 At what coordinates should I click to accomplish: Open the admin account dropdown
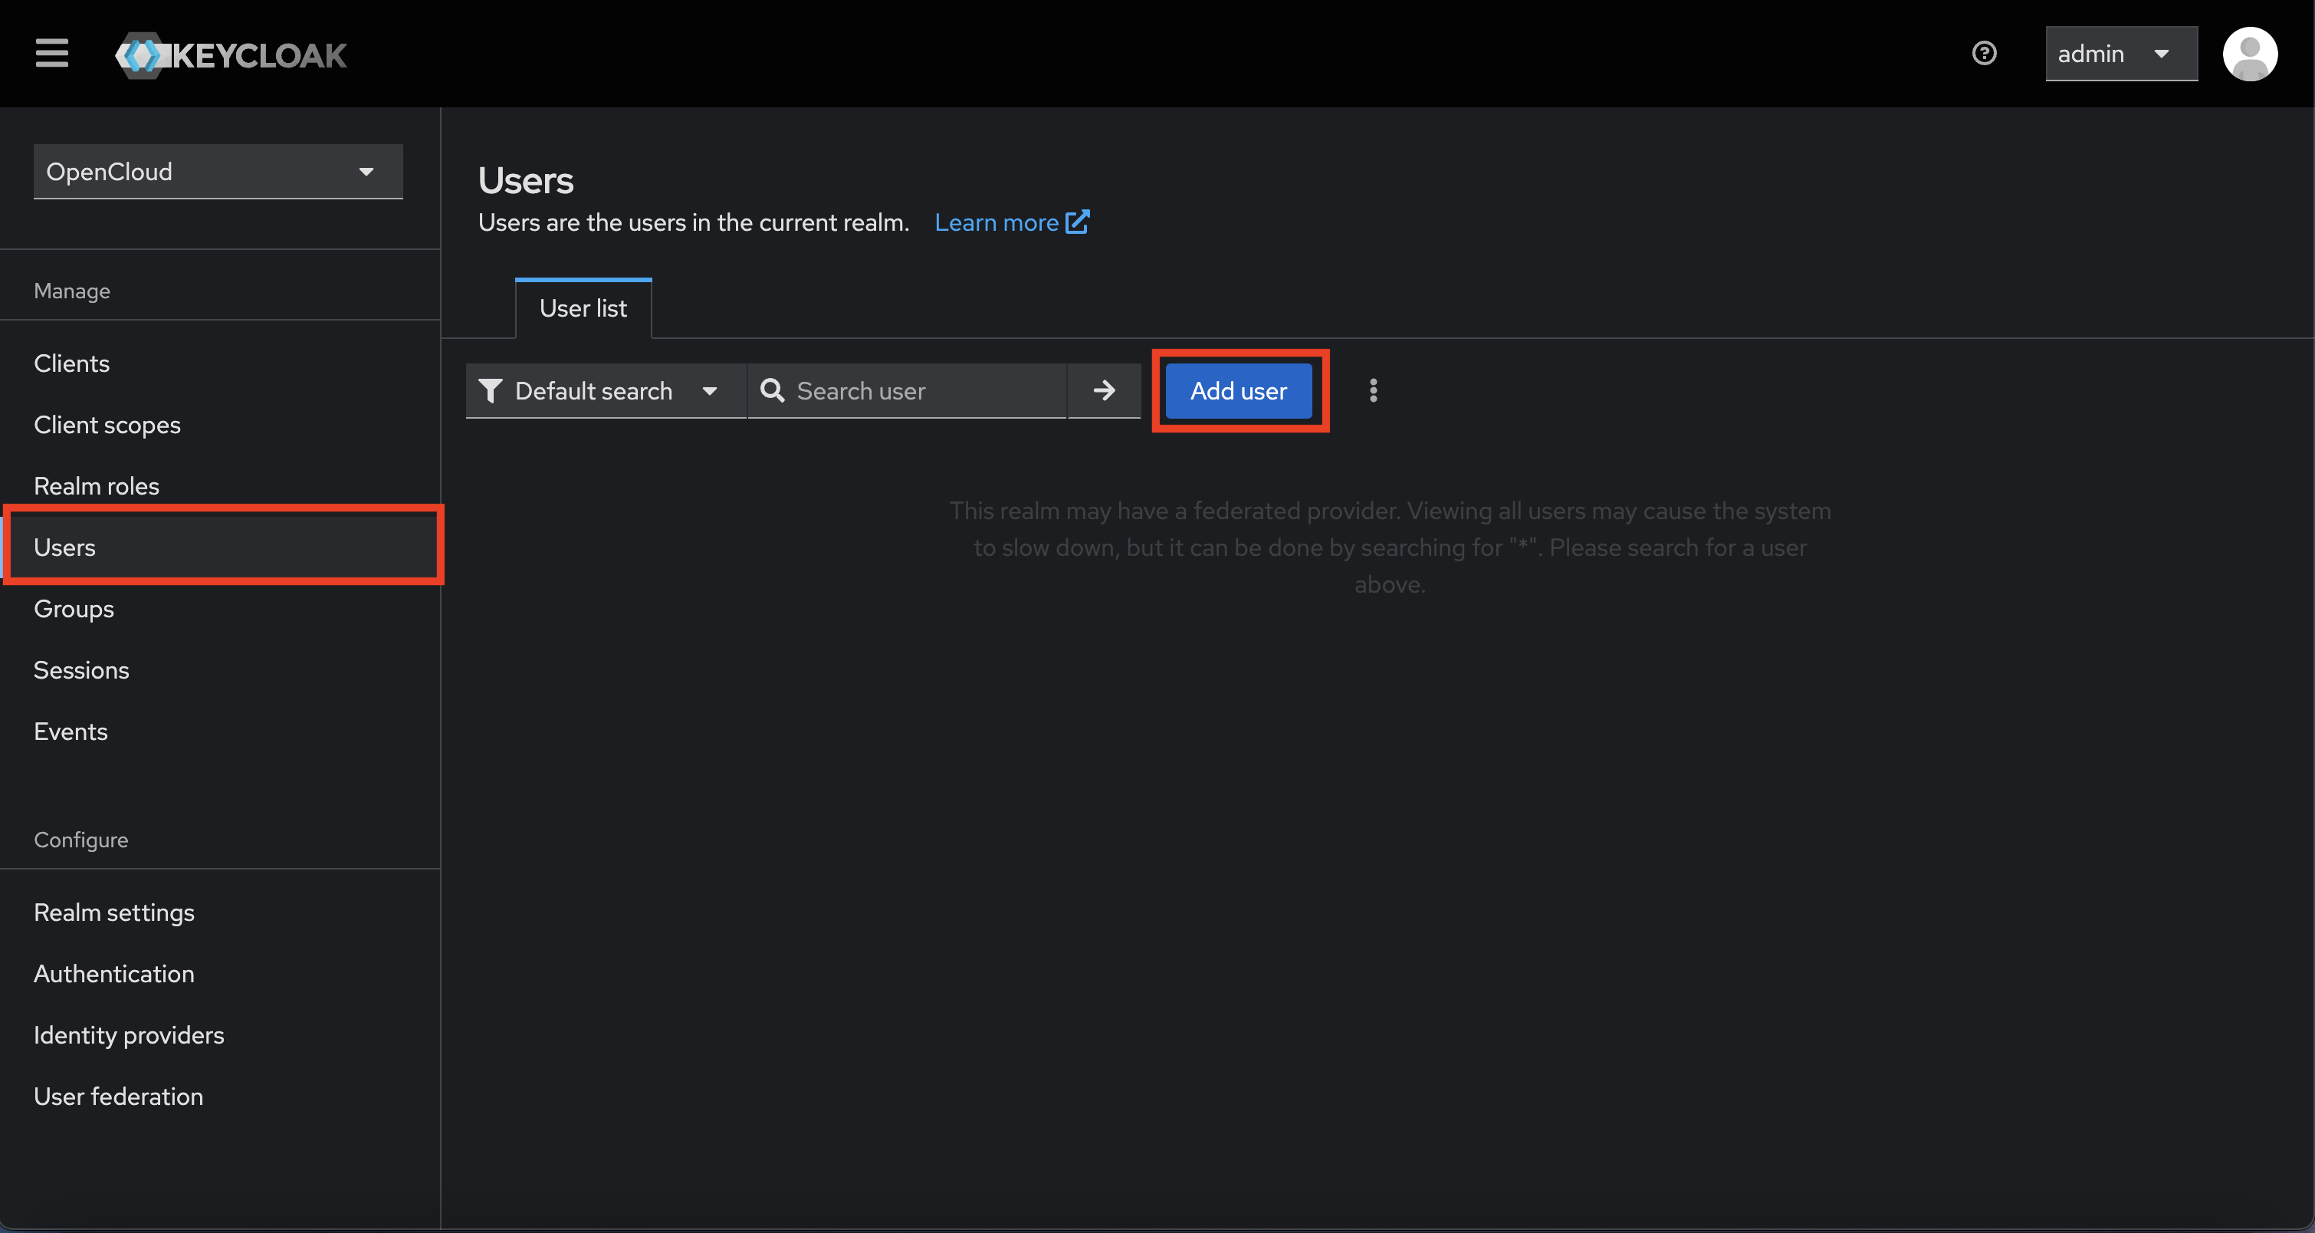pyautogui.click(x=2120, y=54)
